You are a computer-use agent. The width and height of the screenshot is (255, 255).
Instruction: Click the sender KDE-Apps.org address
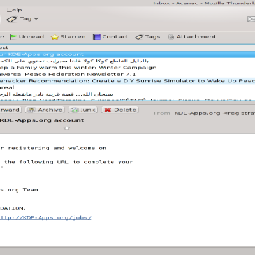[x=215, y=113]
